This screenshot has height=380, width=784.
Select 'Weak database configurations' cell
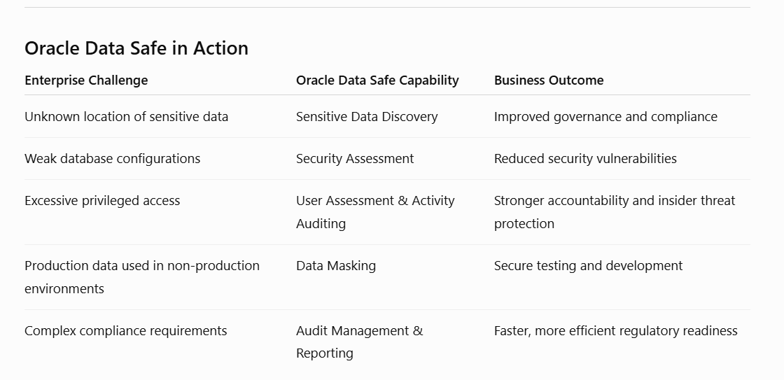[113, 158]
